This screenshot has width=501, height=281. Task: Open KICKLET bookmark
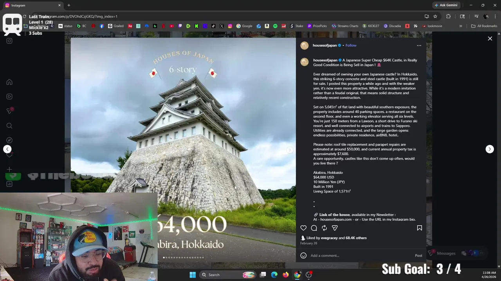click(371, 26)
